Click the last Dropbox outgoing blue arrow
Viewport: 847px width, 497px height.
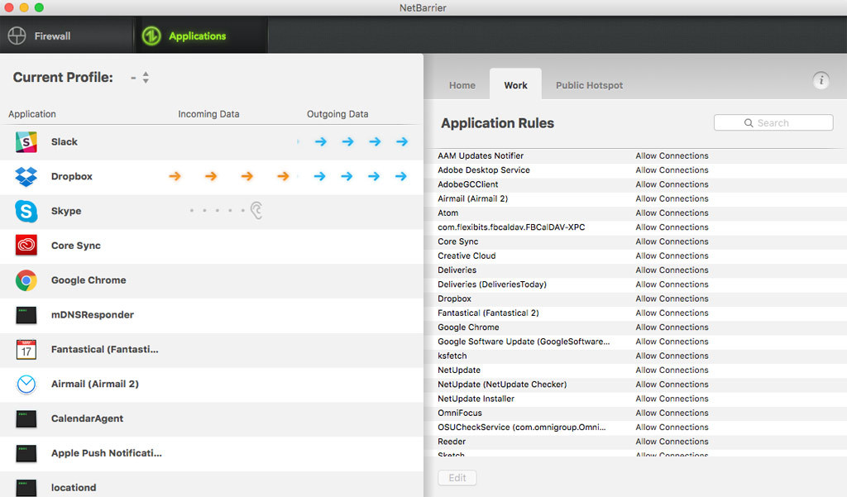tap(401, 176)
